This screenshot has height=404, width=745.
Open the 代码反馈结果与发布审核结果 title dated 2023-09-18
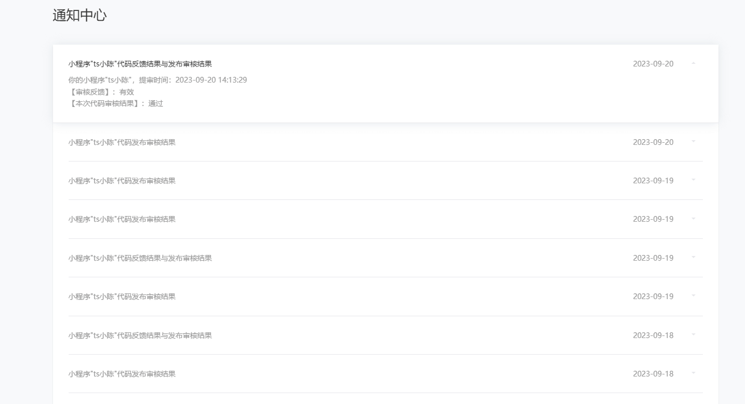pyautogui.click(x=140, y=335)
